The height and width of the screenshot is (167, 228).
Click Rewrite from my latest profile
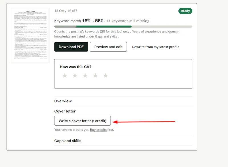(x=156, y=47)
